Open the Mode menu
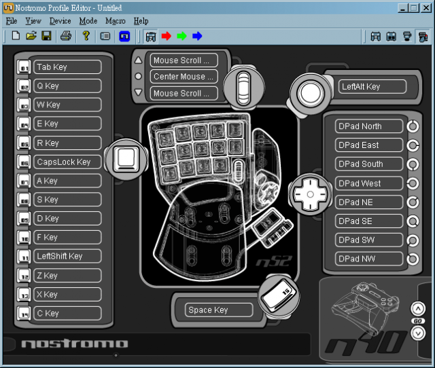This screenshot has height=368, width=435. click(88, 21)
